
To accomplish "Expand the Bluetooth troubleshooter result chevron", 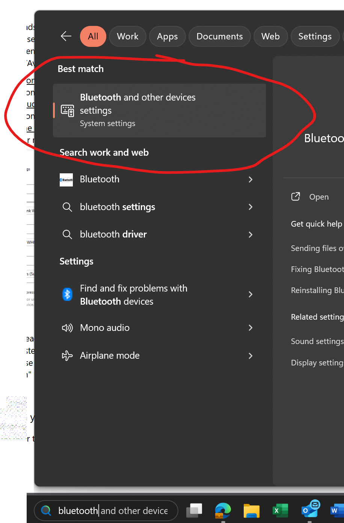I will [x=250, y=295].
